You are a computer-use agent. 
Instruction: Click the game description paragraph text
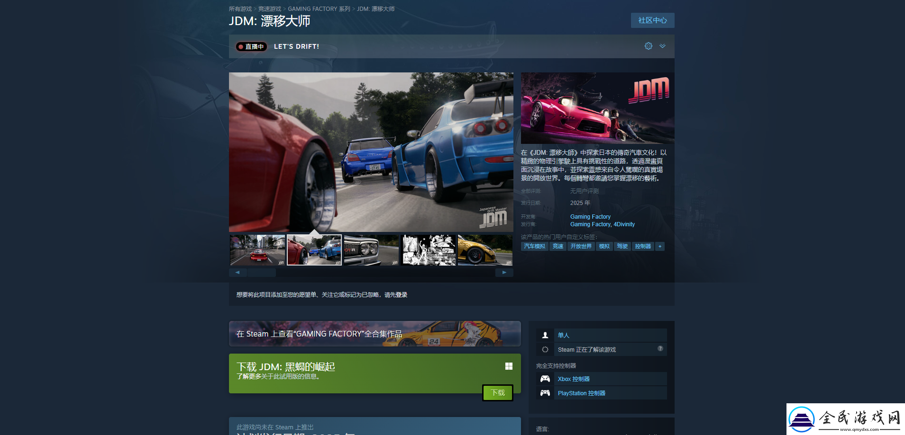click(x=594, y=166)
